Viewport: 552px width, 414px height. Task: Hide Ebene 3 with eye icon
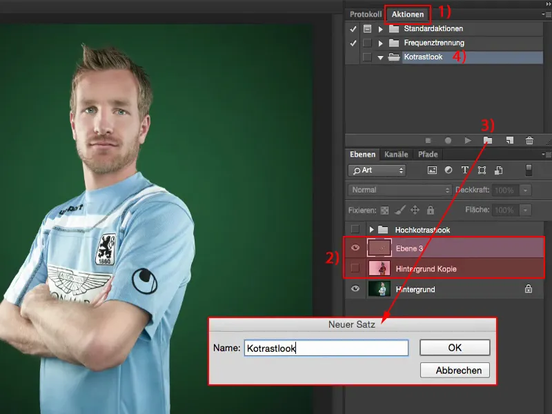pyautogui.click(x=355, y=248)
